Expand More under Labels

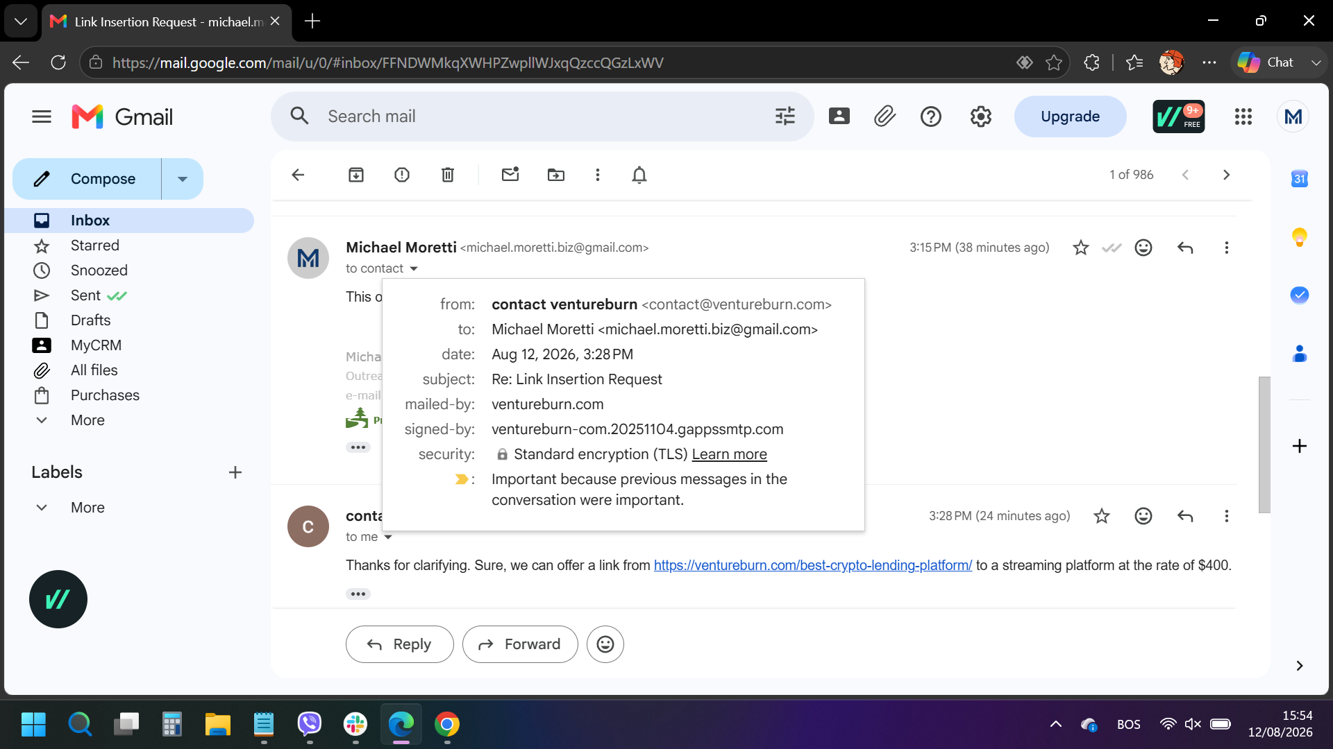coord(87,508)
